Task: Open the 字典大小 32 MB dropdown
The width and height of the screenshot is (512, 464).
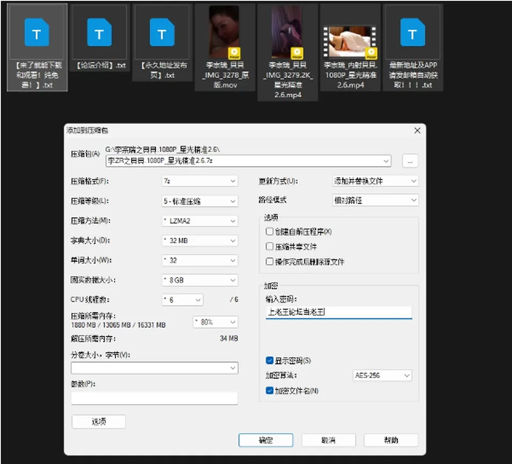Action: click(x=200, y=241)
